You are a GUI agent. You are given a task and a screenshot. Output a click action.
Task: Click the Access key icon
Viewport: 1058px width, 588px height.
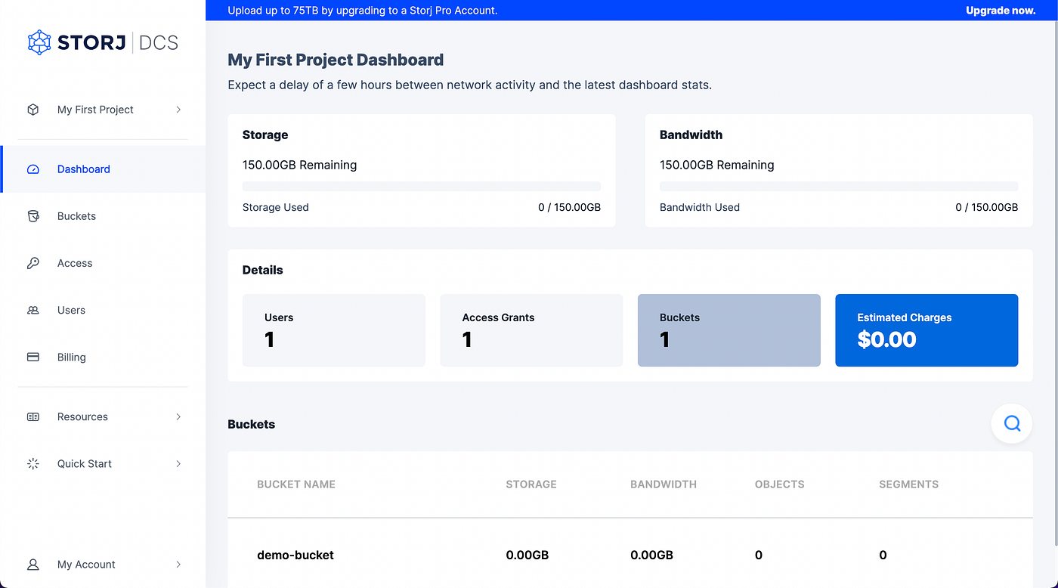[33, 263]
